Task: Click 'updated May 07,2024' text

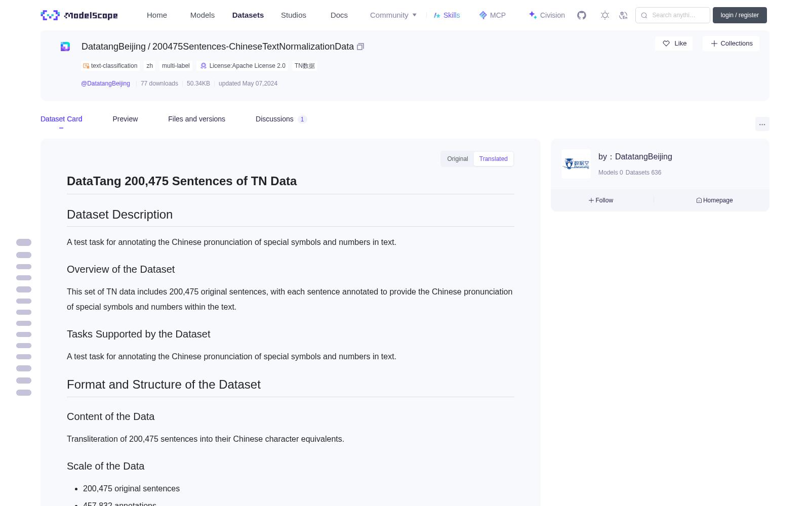Action: [248, 83]
